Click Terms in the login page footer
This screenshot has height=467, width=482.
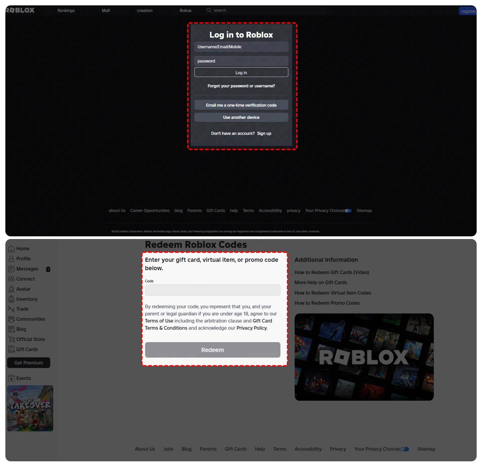click(x=248, y=211)
